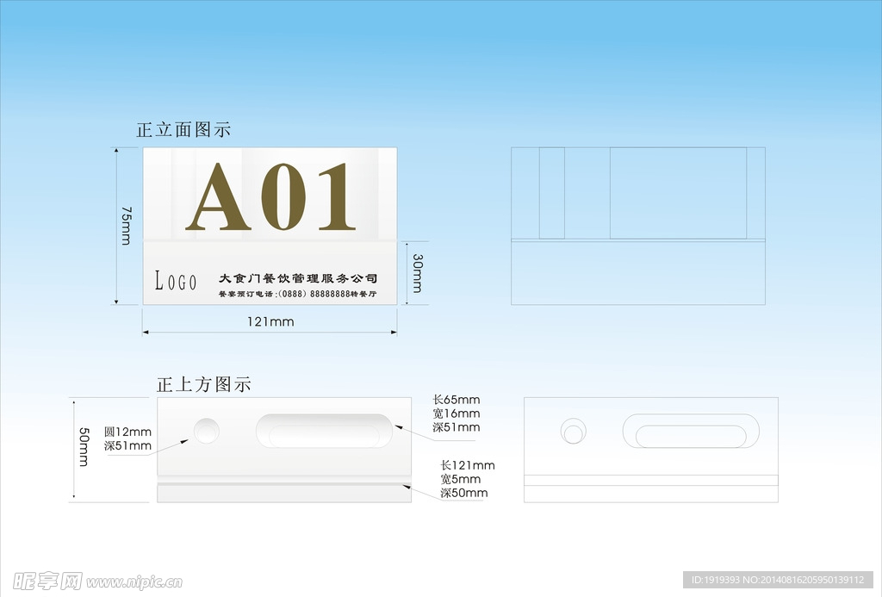The height and width of the screenshot is (597, 882).
Task: Select the 121mm width dimension label
Action: click(270, 322)
